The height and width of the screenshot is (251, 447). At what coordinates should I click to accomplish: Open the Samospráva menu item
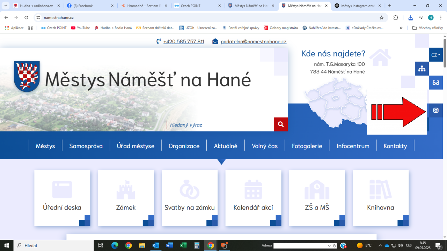point(86,146)
